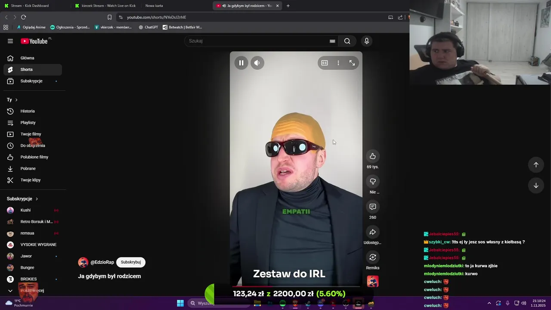The height and width of the screenshot is (310, 551).
Task: Open the on-screen keyboard in search box
Action: pyautogui.click(x=332, y=41)
